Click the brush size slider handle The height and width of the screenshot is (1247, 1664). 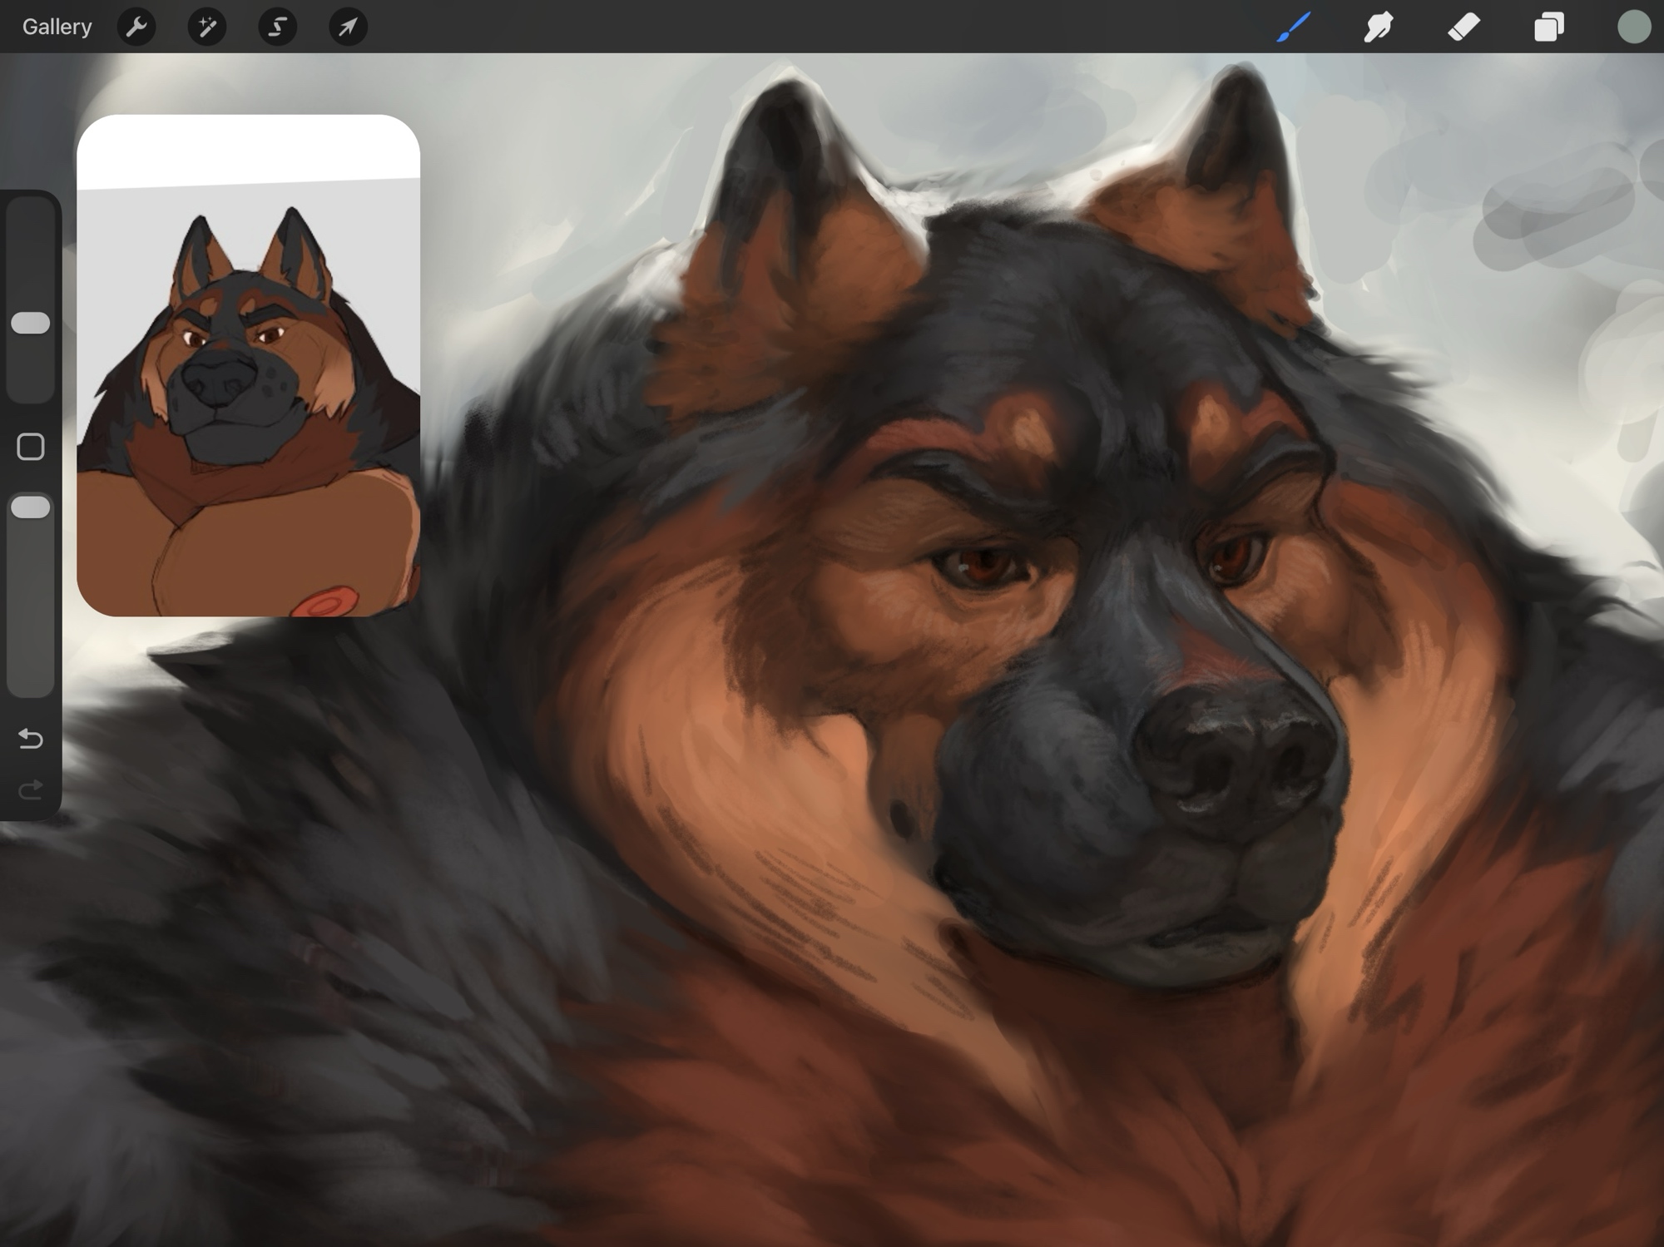tap(31, 323)
